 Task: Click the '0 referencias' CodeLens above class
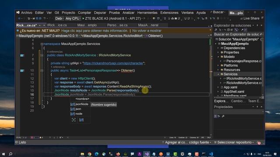pyautogui.click(x=55, y=51)
